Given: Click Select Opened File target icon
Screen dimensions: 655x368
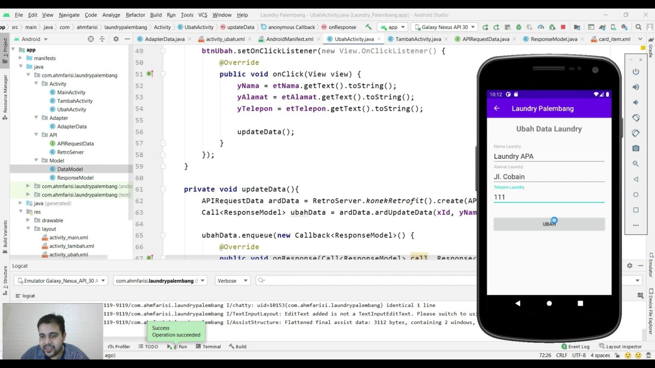Looking at the screenshot, I should [x=91, y=39].
